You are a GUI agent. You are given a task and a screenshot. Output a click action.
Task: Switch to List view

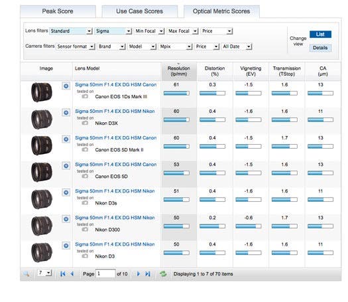click(320, 35)
